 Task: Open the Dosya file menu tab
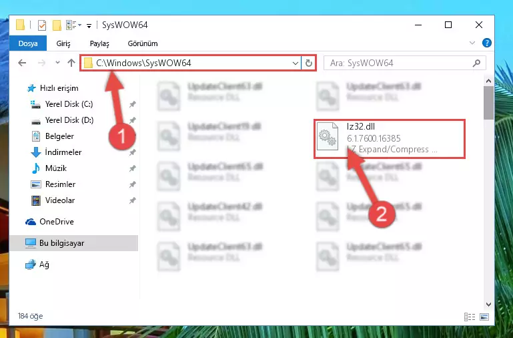28,43
